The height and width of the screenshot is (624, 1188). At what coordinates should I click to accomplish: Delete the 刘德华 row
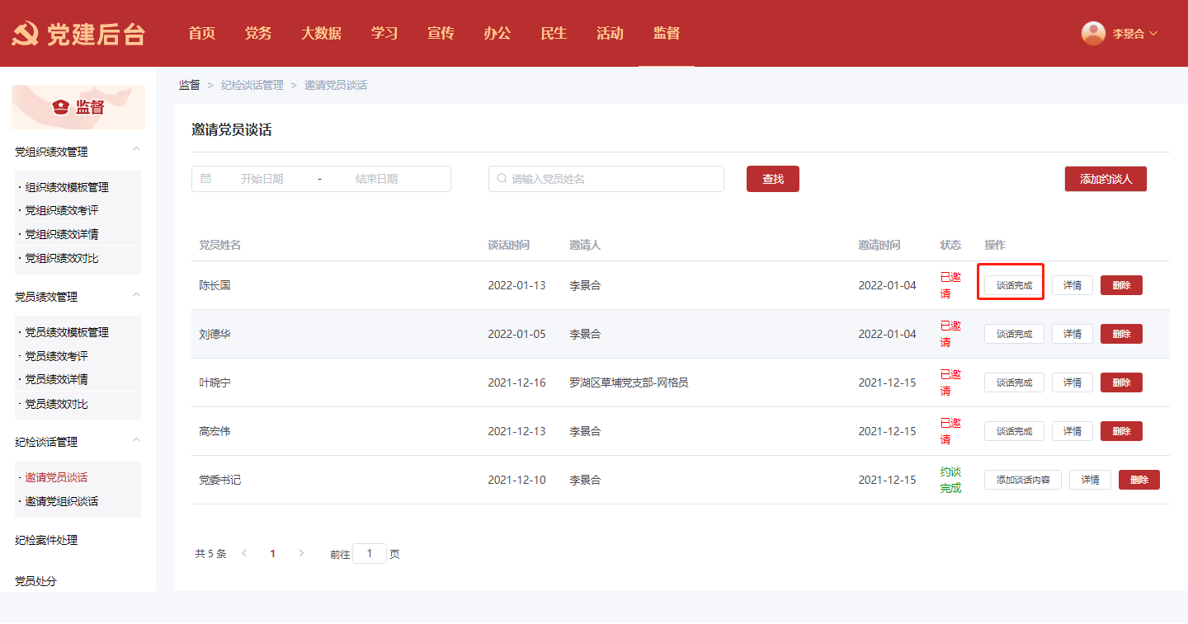click(x=1121, y=334)
